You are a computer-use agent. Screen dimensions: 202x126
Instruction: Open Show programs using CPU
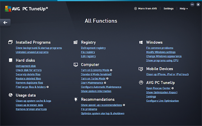pyautogui.click(x=162, y=60)
